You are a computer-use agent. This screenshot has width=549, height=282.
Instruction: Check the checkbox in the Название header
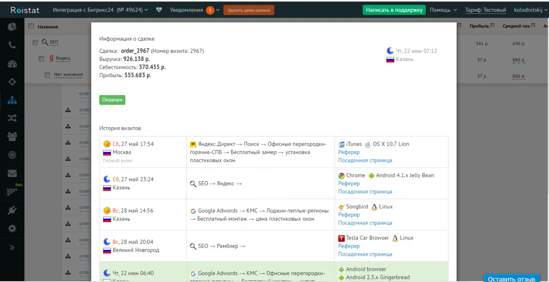point(31,26)
